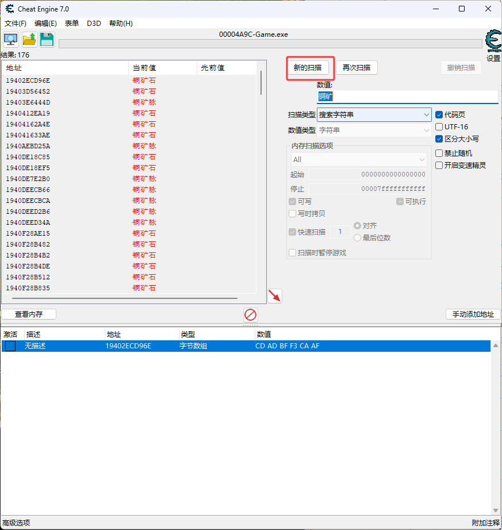
Task: Click the 无描述 description cell
Action: point(35,346)
